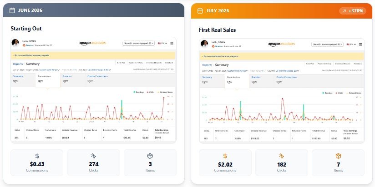Screen dimensions: 375x187
Task: Toggle Ordered Items legend in June chart
Action: (x=165, y=92)
